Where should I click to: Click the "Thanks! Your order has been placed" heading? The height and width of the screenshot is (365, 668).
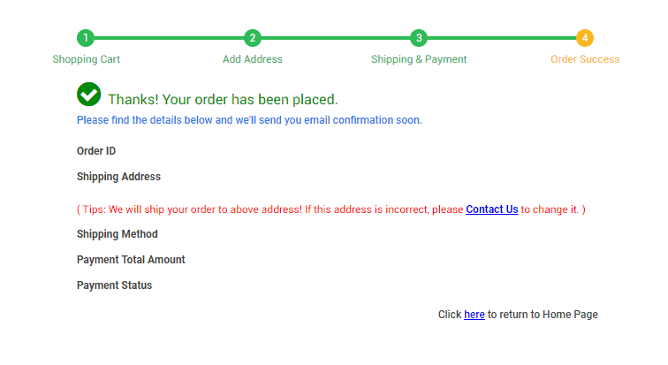pos(223,100)
